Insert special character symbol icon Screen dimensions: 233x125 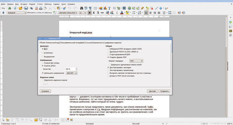[x=124, y=8]
